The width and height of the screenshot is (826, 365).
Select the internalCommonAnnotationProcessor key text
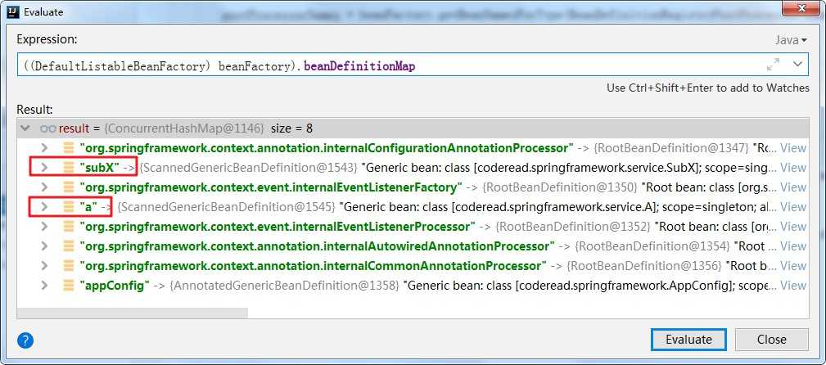(313, 266)
